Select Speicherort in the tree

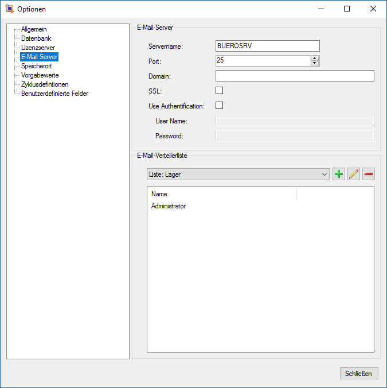click(36, 66)
